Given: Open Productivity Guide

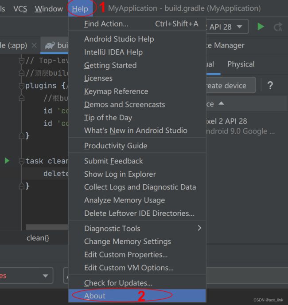Looking at the screenshot, I should point(137,146).
